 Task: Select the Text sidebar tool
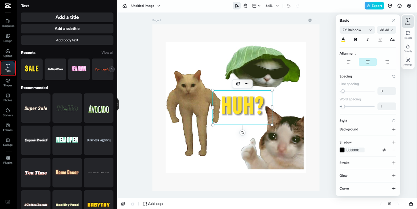tap(8, 68)
